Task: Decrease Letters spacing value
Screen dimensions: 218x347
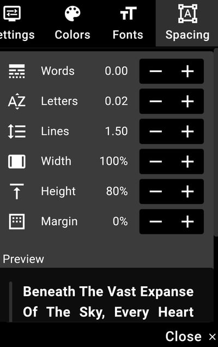Action: 156,101
